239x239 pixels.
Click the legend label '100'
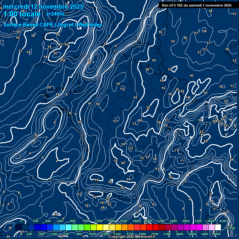point(29,234)
